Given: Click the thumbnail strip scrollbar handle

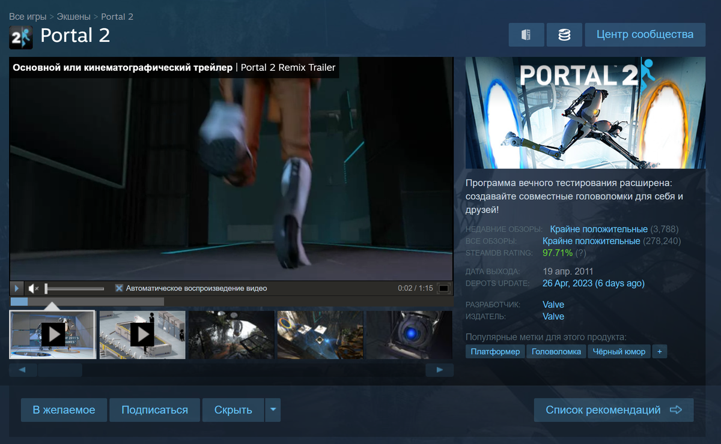Looking at the screenshot, I should (x=59, y=370).
